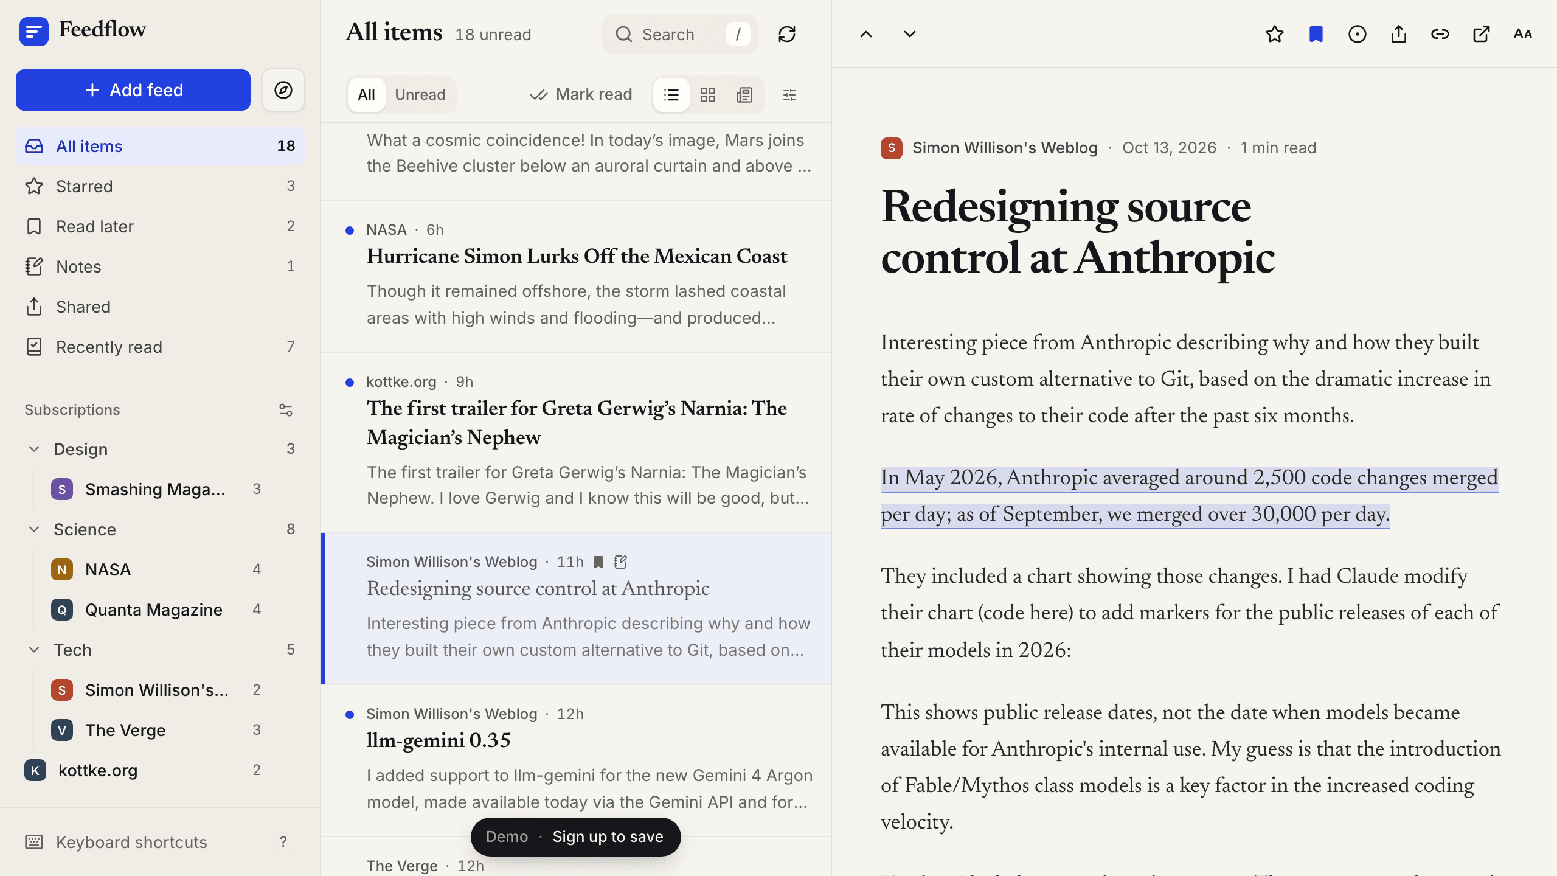Open keyboard shortcuts question mark

[x=283, y=842]
